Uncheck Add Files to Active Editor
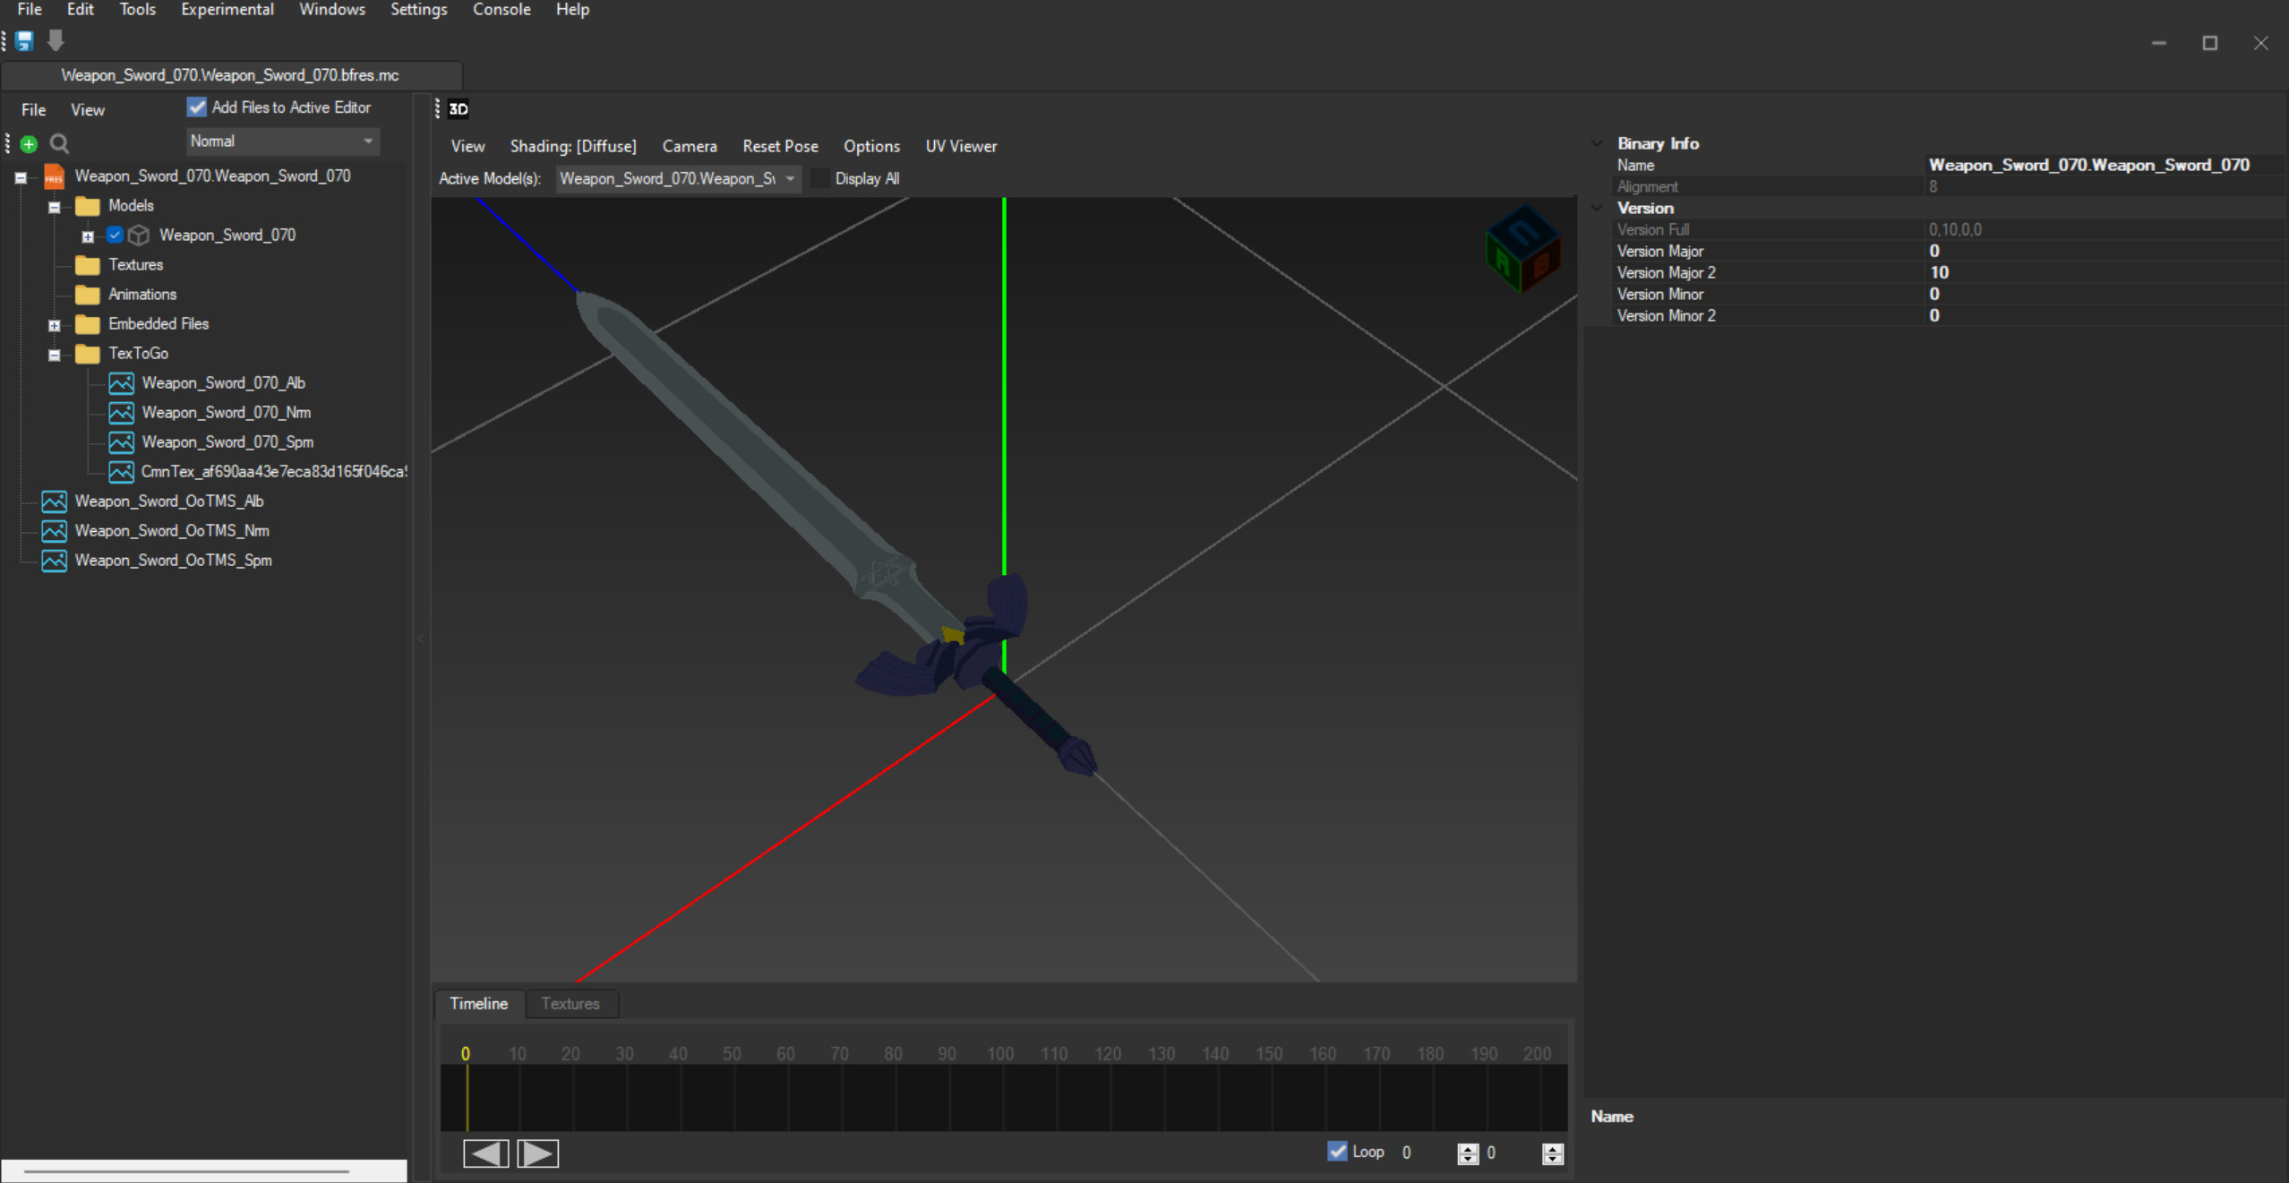The image size is (2289, 1183). click(x=197, y=107)
